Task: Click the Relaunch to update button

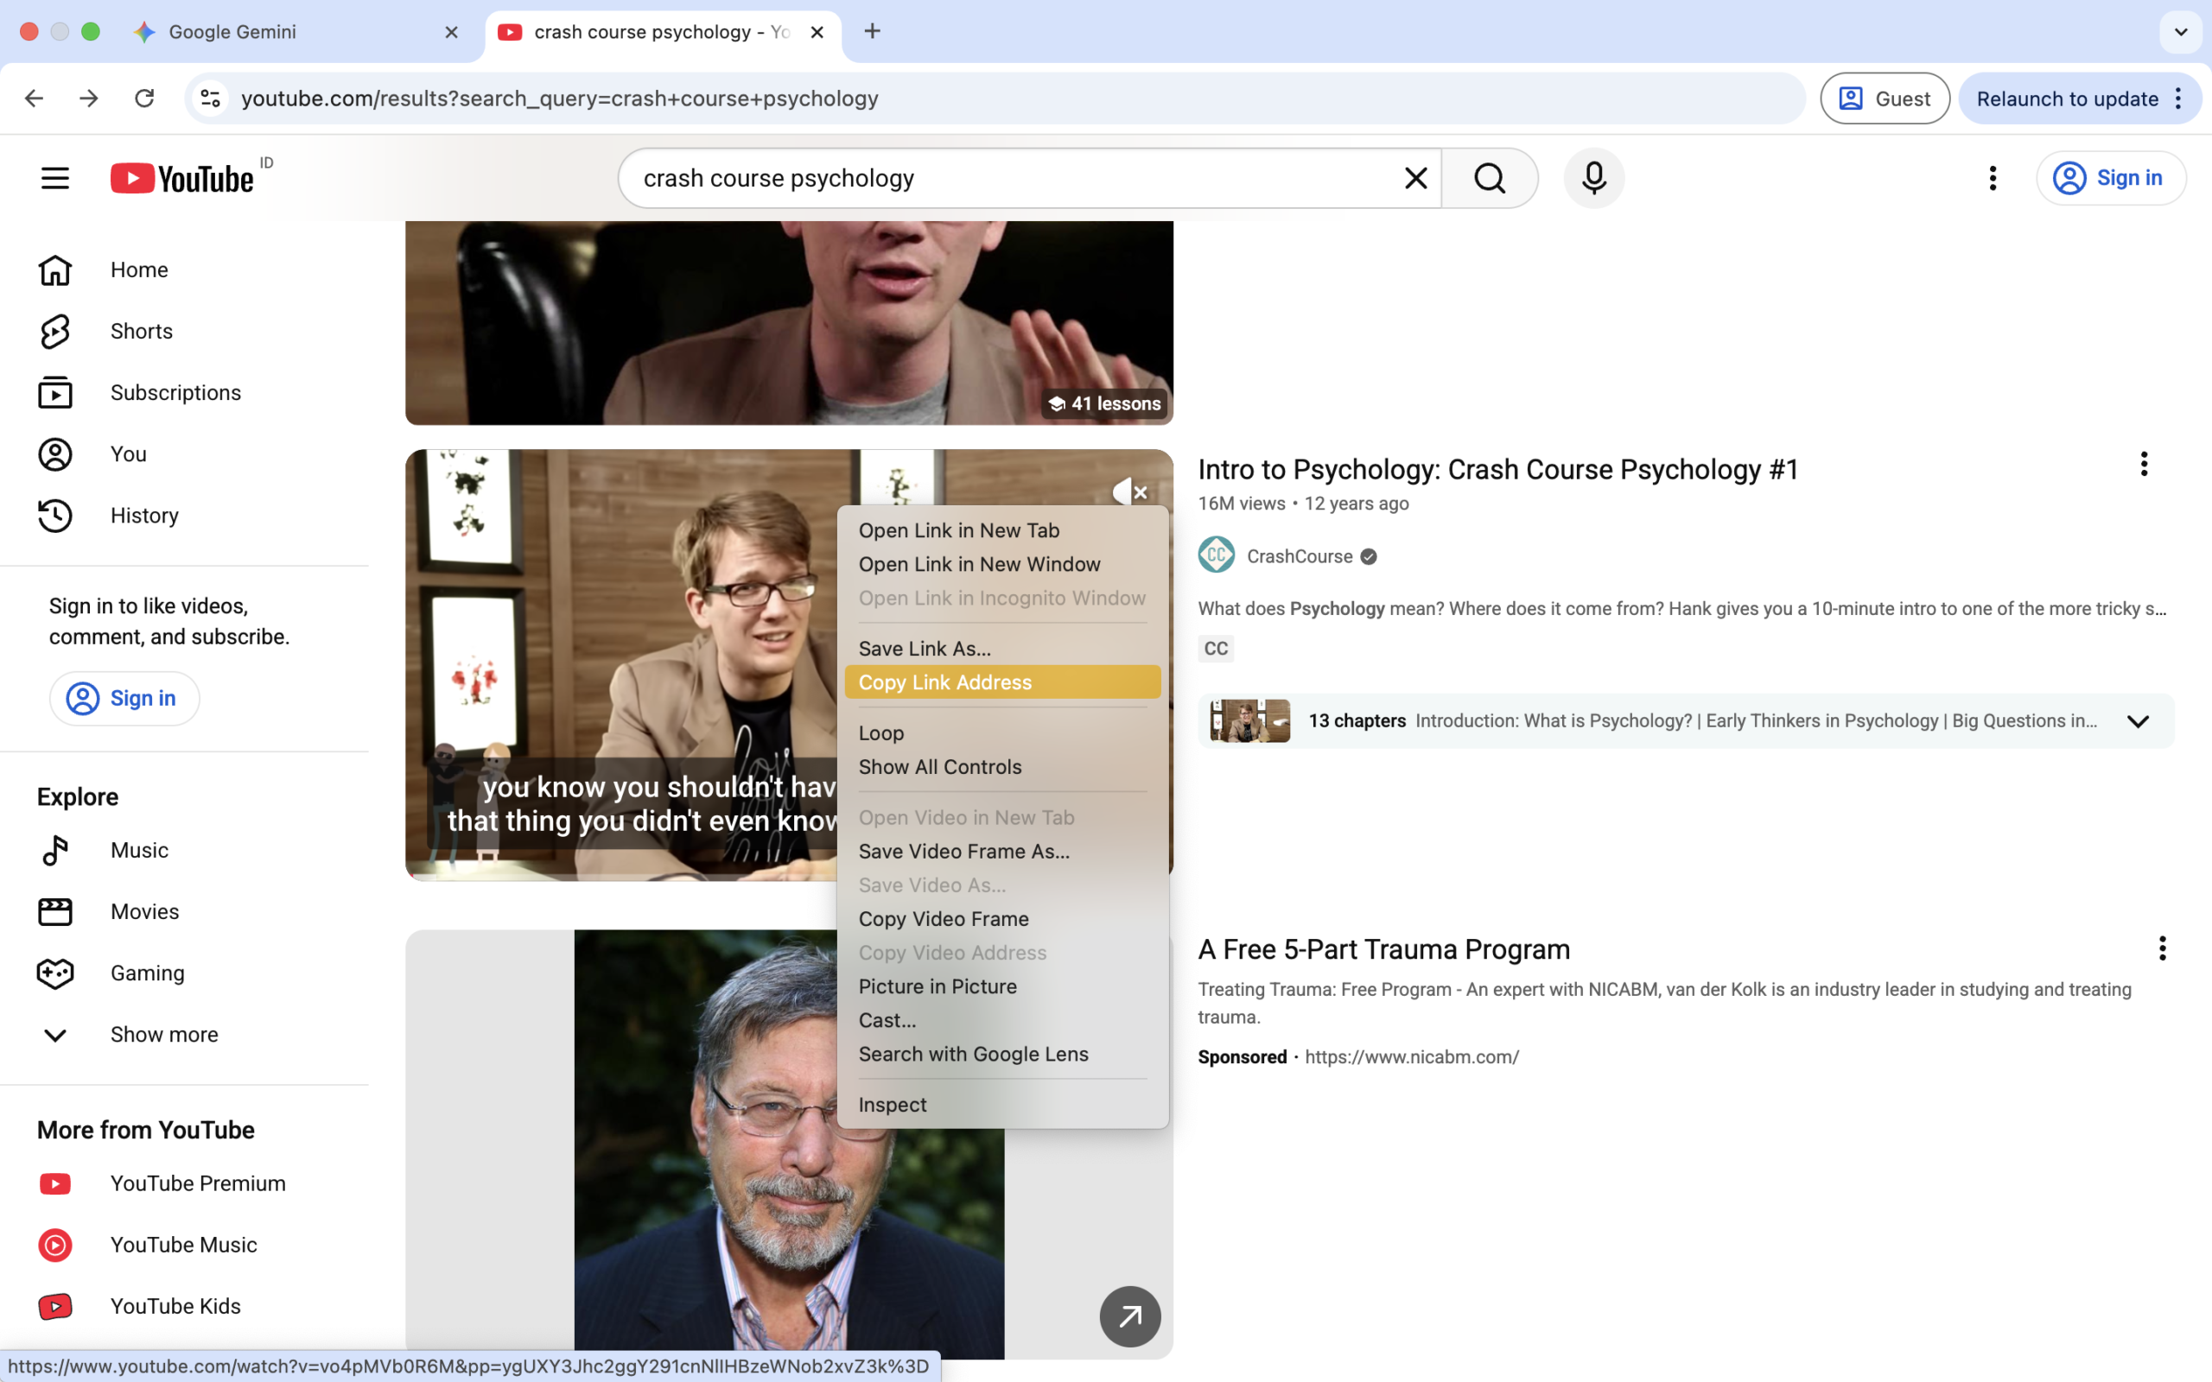Action: tap(2066, 98)
